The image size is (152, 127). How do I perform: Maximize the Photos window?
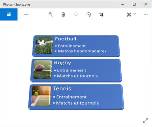pos(134,4)
